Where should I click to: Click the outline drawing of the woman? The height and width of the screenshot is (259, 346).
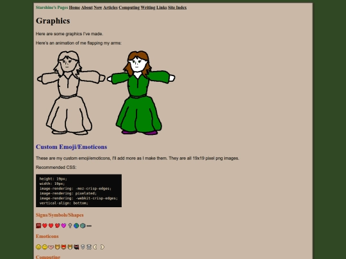[71, 93]
